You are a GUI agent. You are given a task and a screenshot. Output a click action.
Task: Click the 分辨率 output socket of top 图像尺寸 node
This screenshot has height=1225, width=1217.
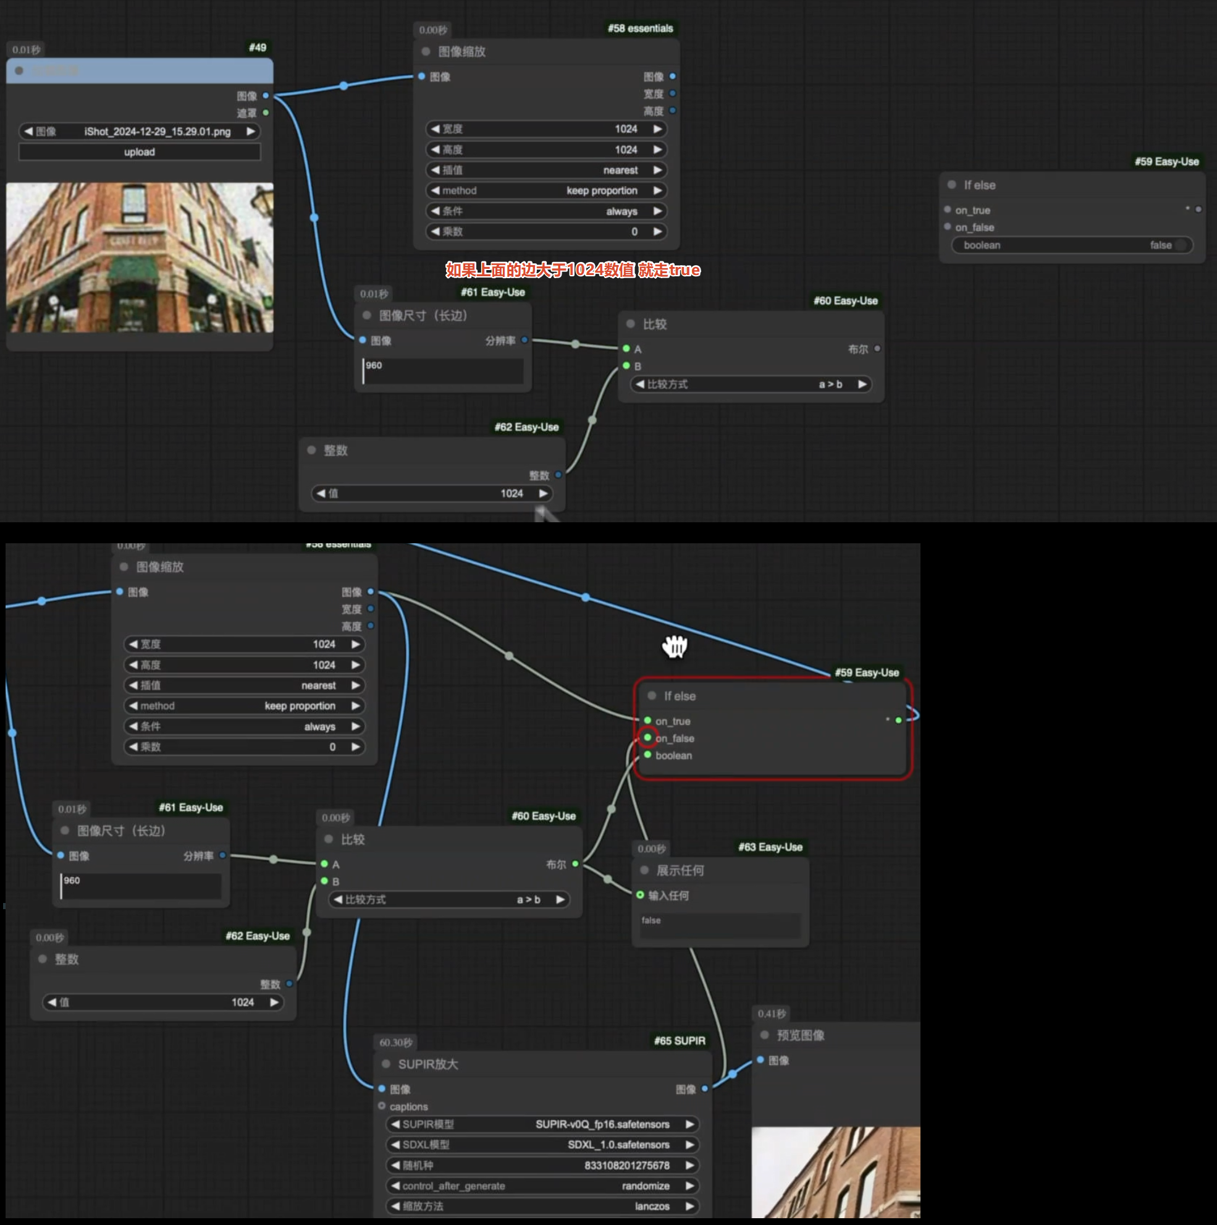coord(524,341)
